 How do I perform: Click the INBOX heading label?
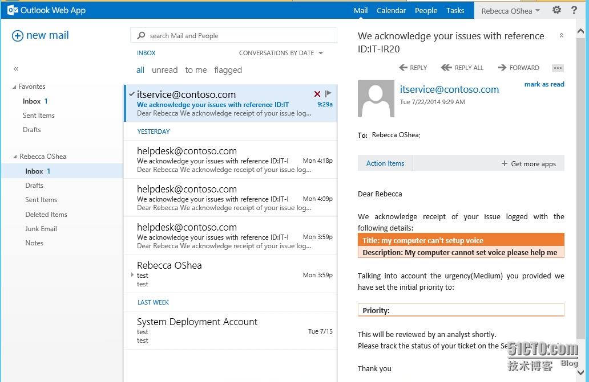pyautogui.click(x=146, y=53)
